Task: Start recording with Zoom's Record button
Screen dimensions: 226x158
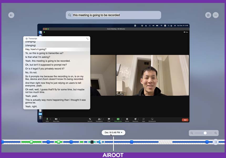Action: point(127,120)
